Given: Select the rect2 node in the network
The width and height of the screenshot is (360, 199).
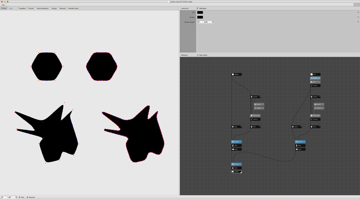Looking at the screenshot, I should 315,74.
